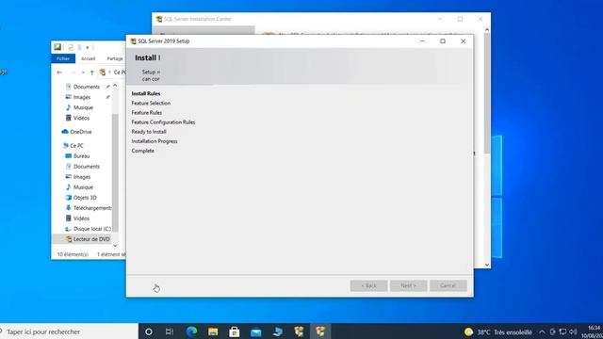Select Documents under Ce PC
Screen dimensions: 603x339
coord(87,167)
